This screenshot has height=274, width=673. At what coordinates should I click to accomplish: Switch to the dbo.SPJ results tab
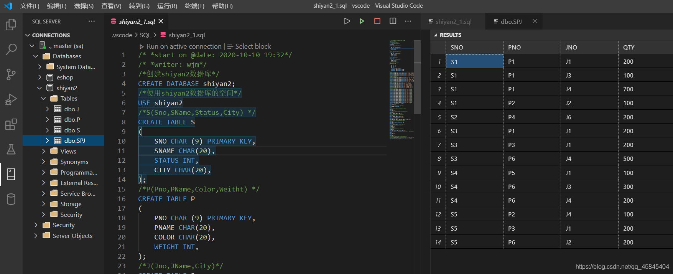511,21
